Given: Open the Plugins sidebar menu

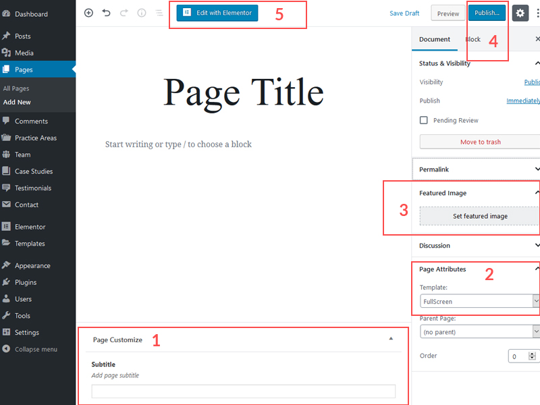Looking at the screenshot, I should (26, 282).
